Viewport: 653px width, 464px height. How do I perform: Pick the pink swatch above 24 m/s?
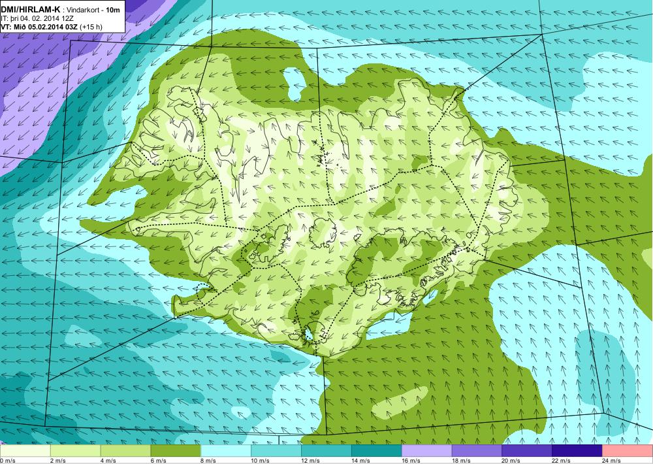[628, 451]
